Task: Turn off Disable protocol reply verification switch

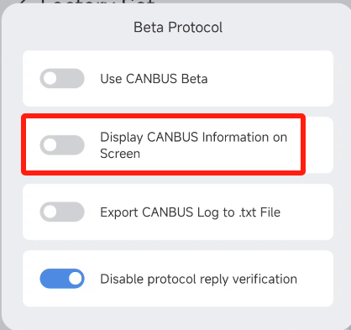Action: click(62, 279)
